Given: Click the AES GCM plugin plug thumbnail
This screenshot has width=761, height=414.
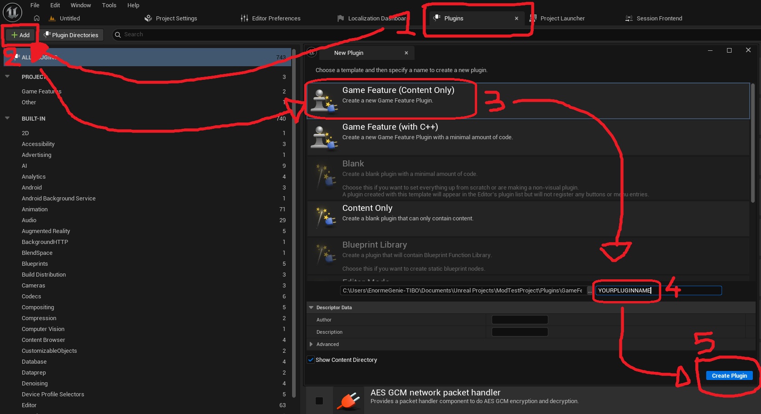Looking at the screenshot, I should 349,400.
